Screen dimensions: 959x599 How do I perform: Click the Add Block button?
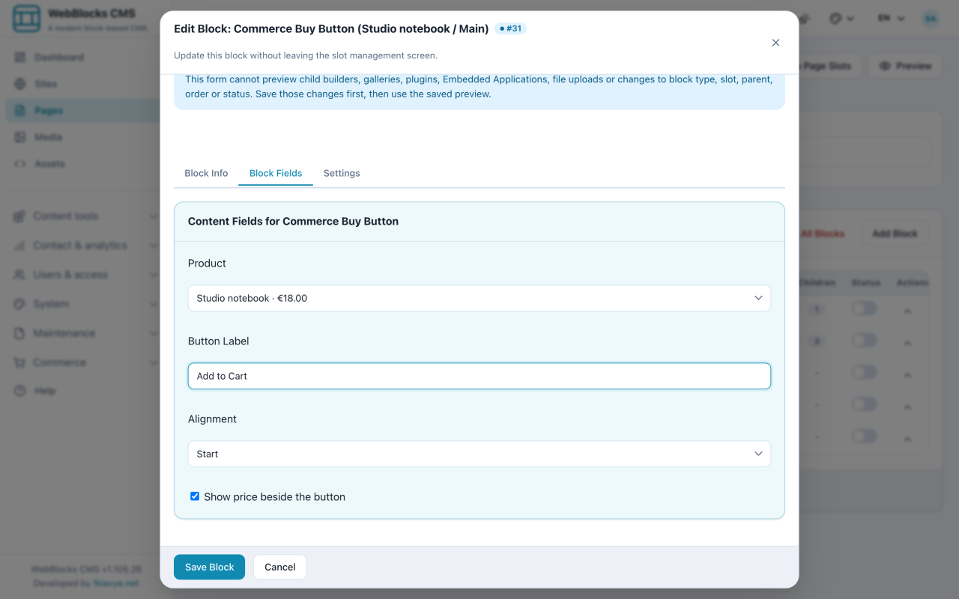pos(895,234)
